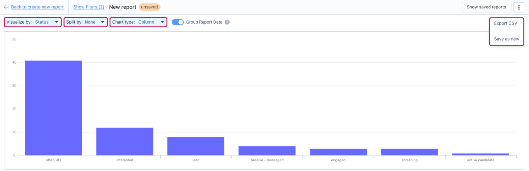The image size is (529, 171).
Task: Click the interested bar in chart
Action: 125,141
